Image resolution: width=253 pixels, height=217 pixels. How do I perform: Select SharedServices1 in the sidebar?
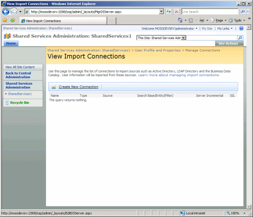[x=20, y=94]
